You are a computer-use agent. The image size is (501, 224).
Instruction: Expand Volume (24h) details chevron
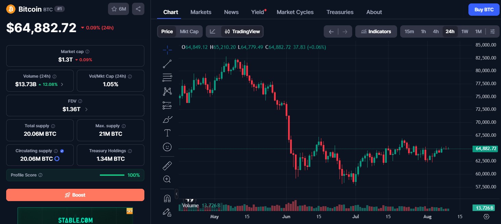(x=62, y=84)
